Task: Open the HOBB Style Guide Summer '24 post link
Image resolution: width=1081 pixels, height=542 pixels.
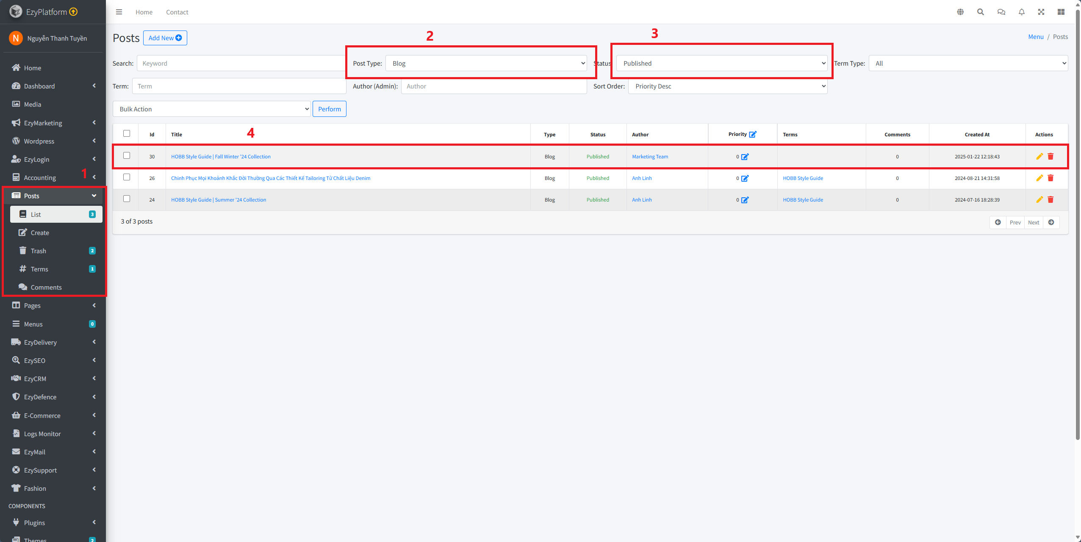Action: [219, 200]
